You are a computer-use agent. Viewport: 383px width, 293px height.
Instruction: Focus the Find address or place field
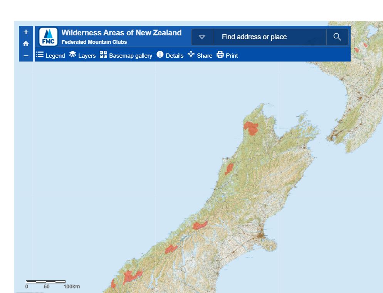(x=270, y=37)
